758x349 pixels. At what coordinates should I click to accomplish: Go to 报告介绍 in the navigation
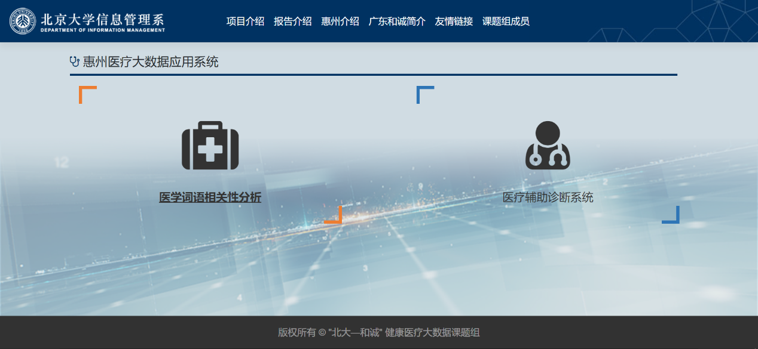click(x=293, y=21)
